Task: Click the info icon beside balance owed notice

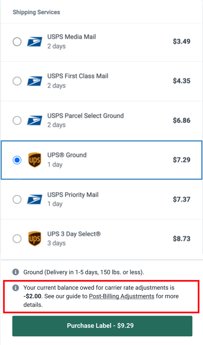Action: pos(15,287)
